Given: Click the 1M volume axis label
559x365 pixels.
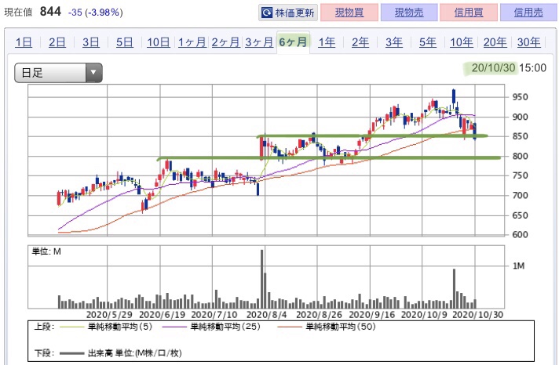Looking at the screenshot, I should pos(518,266).
